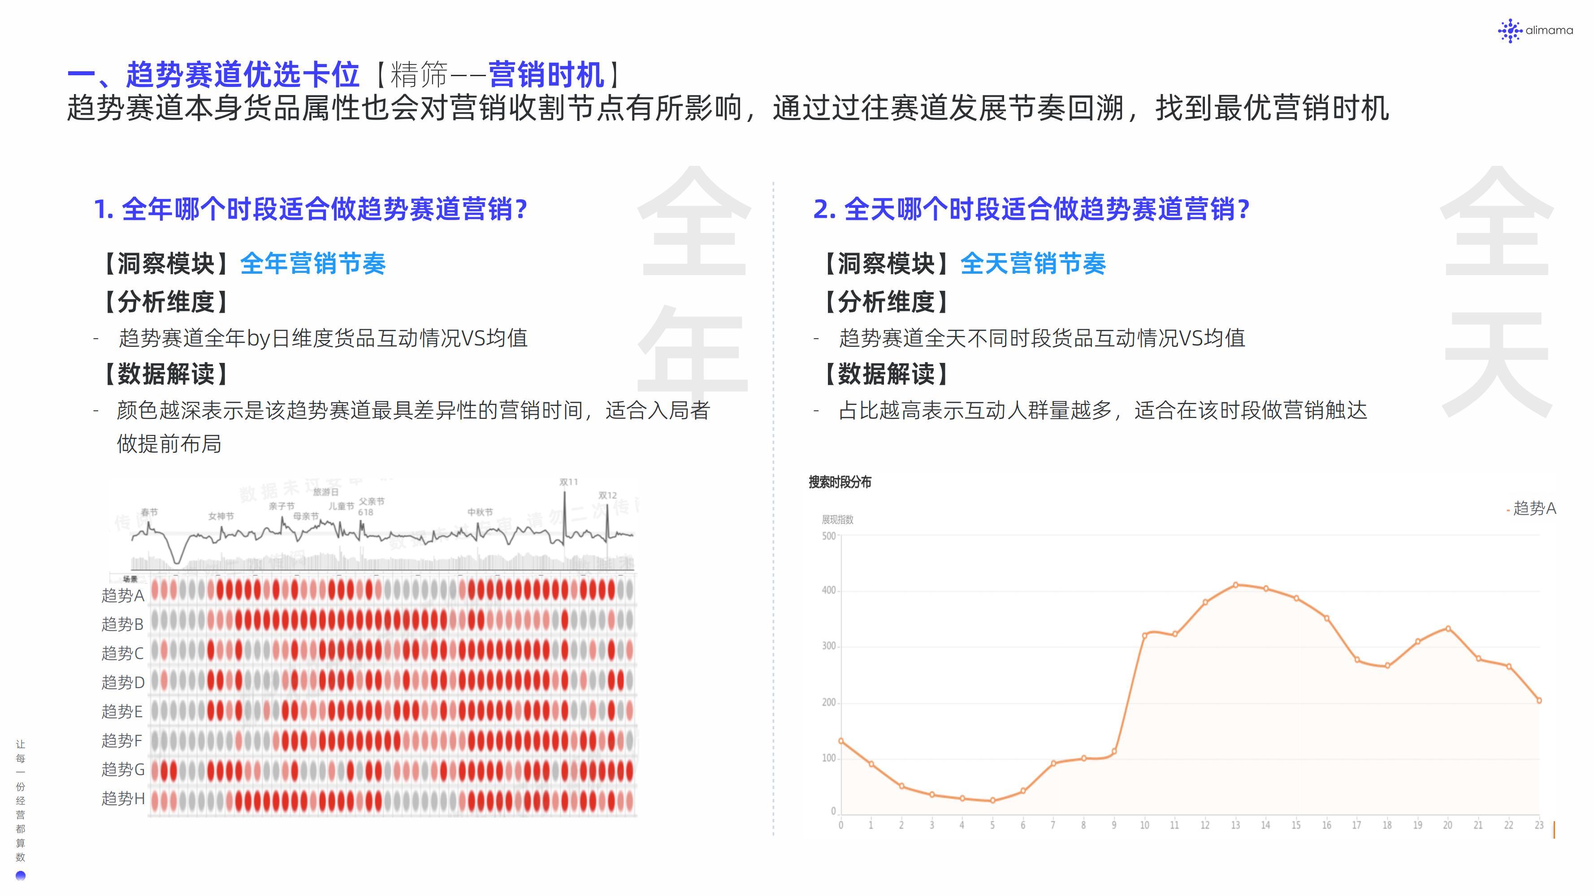Click the blue 全年营销节奏 text
1594x896 pixels.
pyautogui.click(x=313, y=263)
